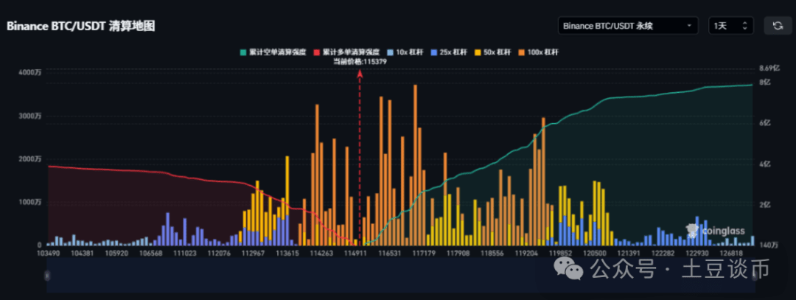Image resolution: width=796 pixels, height=300 pixels.
Task: Click the 104381 price axis label
Action: 82,253
